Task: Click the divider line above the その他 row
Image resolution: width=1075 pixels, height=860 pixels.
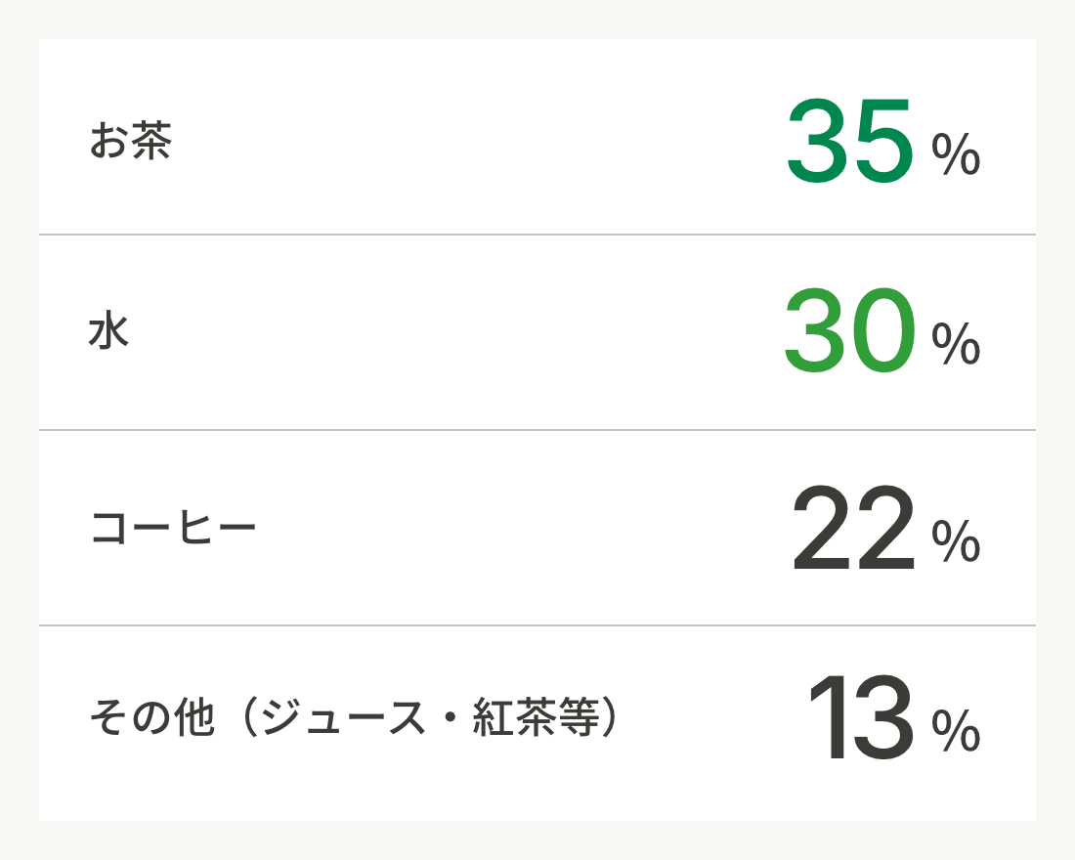Action: pyautogui.click(x=537, y=625)
